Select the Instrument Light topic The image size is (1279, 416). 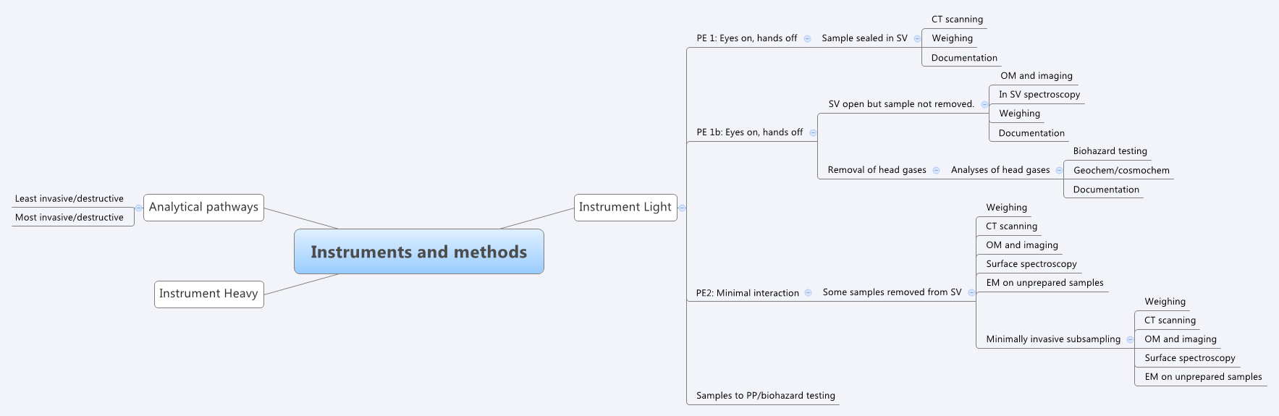tap(625, 207)
